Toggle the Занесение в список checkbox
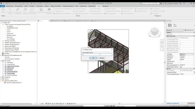This screenshot has height=109, width=195. click(181, 67)
